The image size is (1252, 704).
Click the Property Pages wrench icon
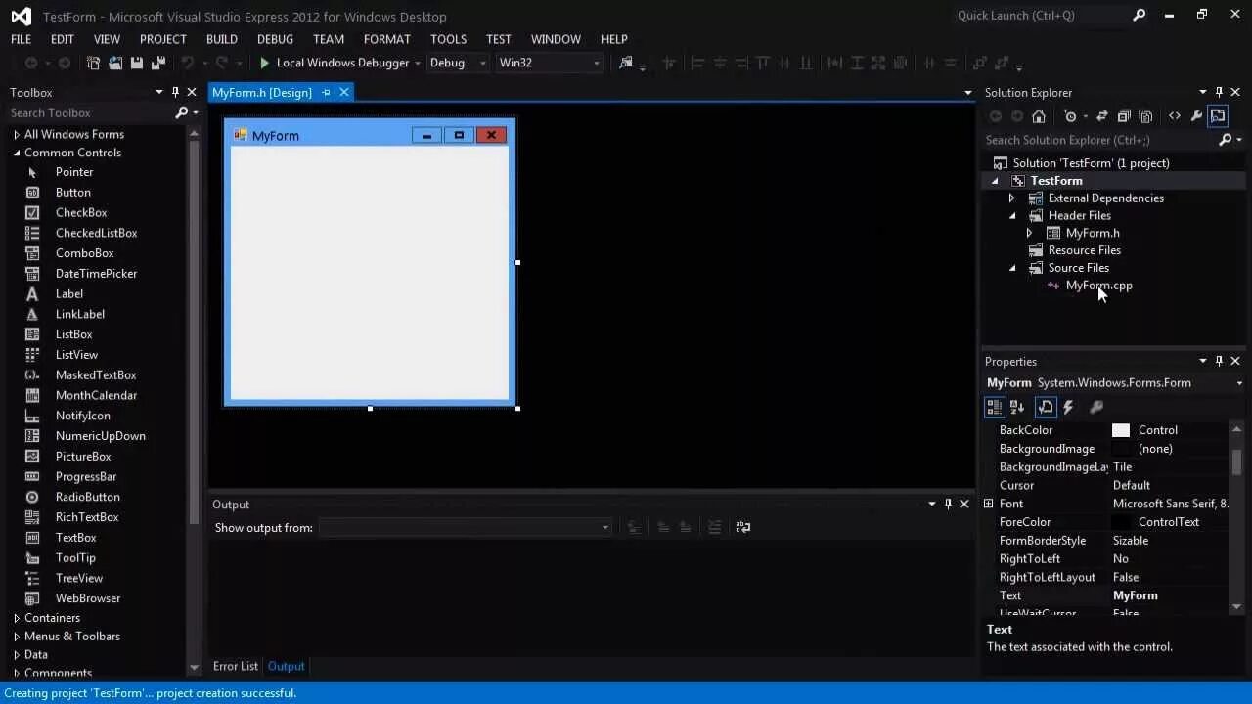[1096, 407]
